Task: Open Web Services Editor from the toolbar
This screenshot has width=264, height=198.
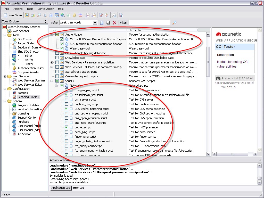Action: coord(94,15)
